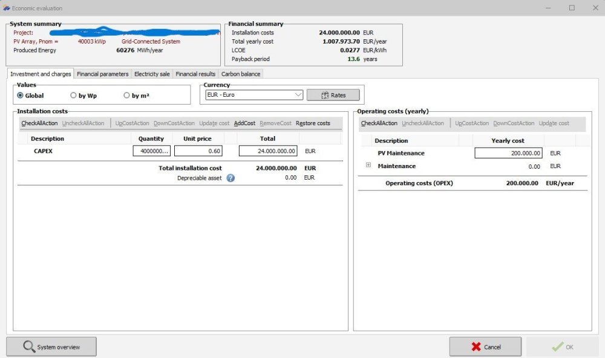
Task: Click Restore costs in installation toolbar
Action: (x=313, y=123)
